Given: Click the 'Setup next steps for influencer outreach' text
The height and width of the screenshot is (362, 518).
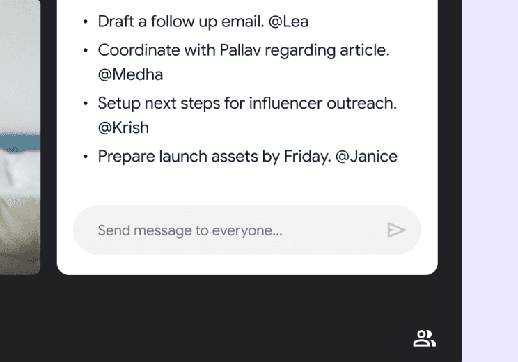Looking at the screenshot, I should point(247,104).
